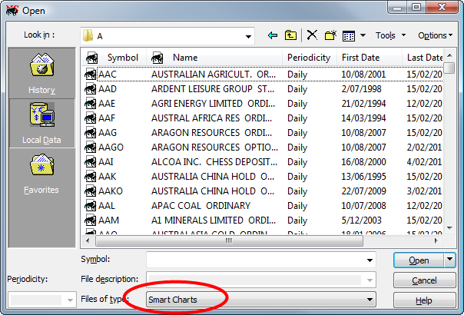Click the Open button's dropdown arrow
Viewport: 464px width, 315px height.
[450, 260]
